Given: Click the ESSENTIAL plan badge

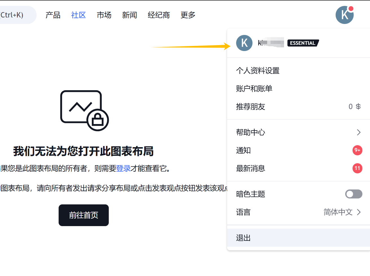Looking at the screenshot, I should click(303, 43).
